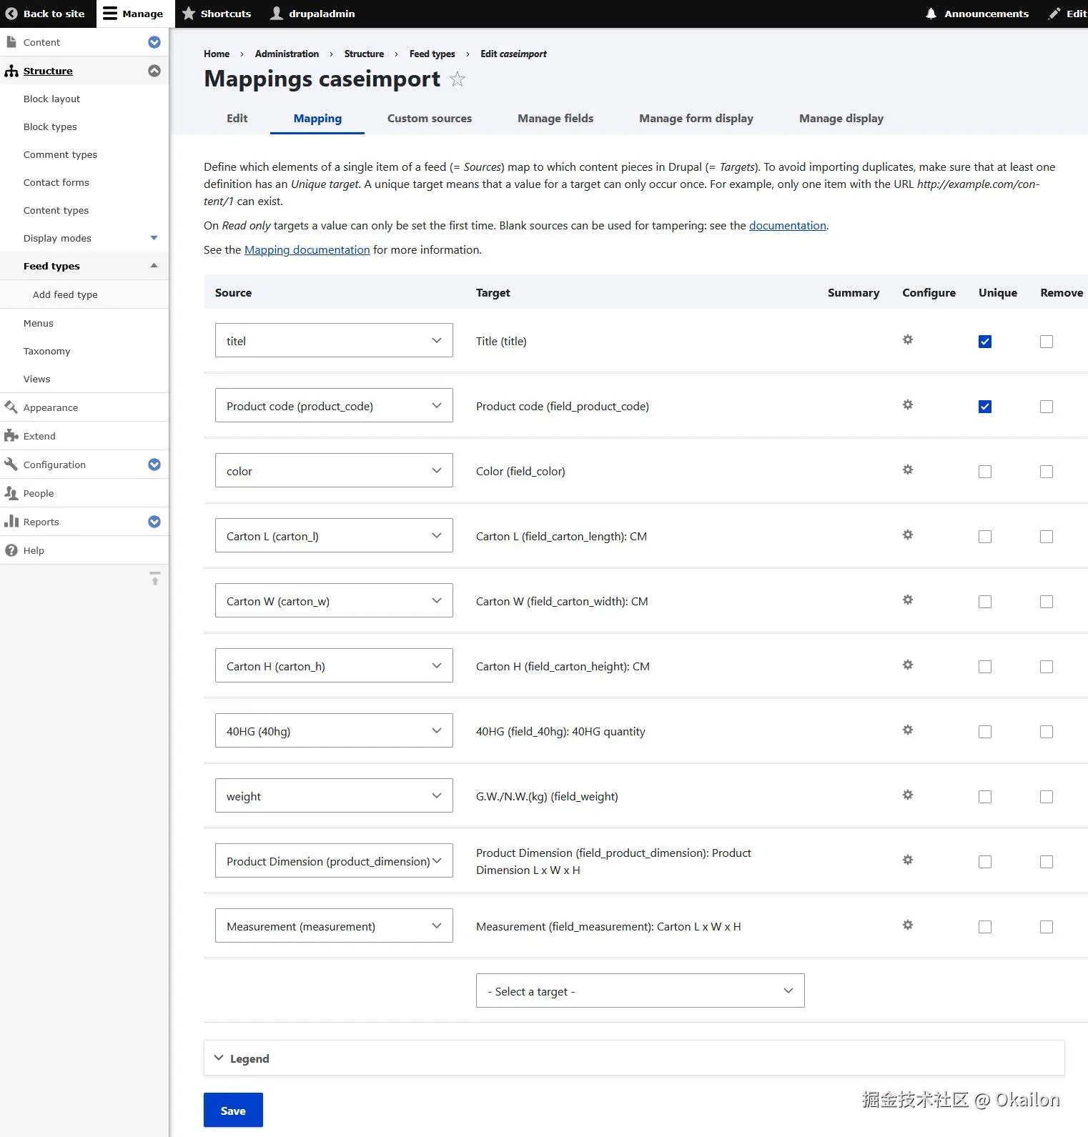Click the gear icon for Color mapping
Viewport: 1088px width, 1137px height.
tap(907, 470)
